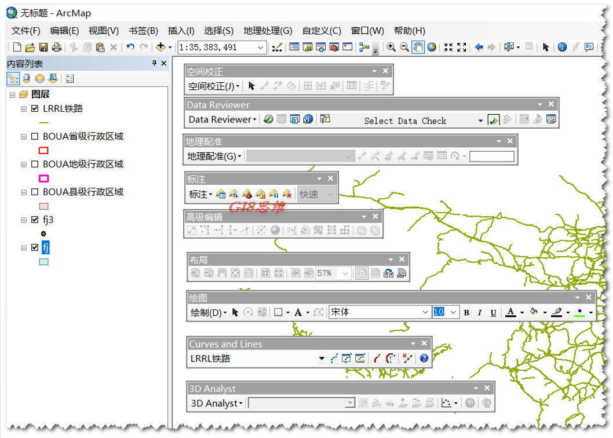Select the drawing toolbar pointer tool
The image size is (613, 438).
pyautogui.click(x=235, y=312)
